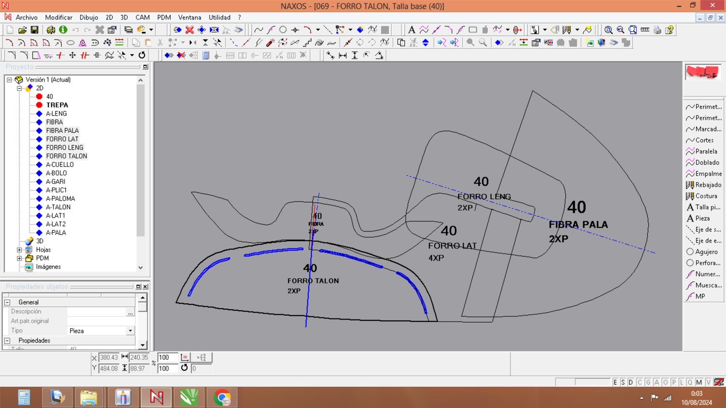
Task: Click the green information icon
Action: click(x=63, y=30)
